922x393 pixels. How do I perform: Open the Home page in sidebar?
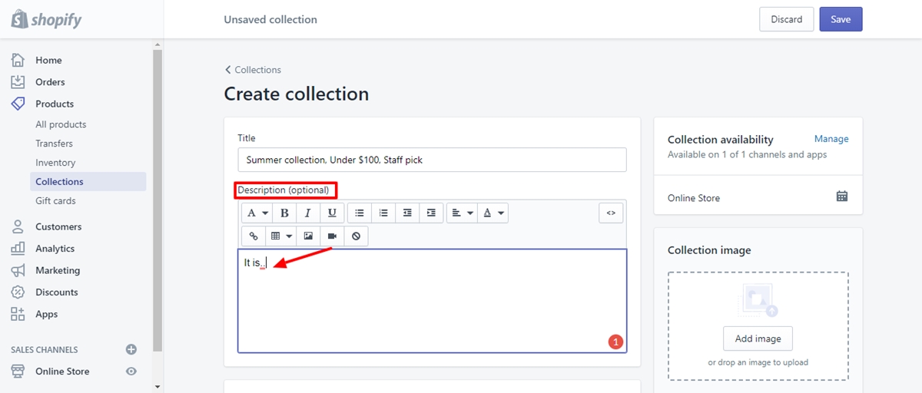[48, 60]
